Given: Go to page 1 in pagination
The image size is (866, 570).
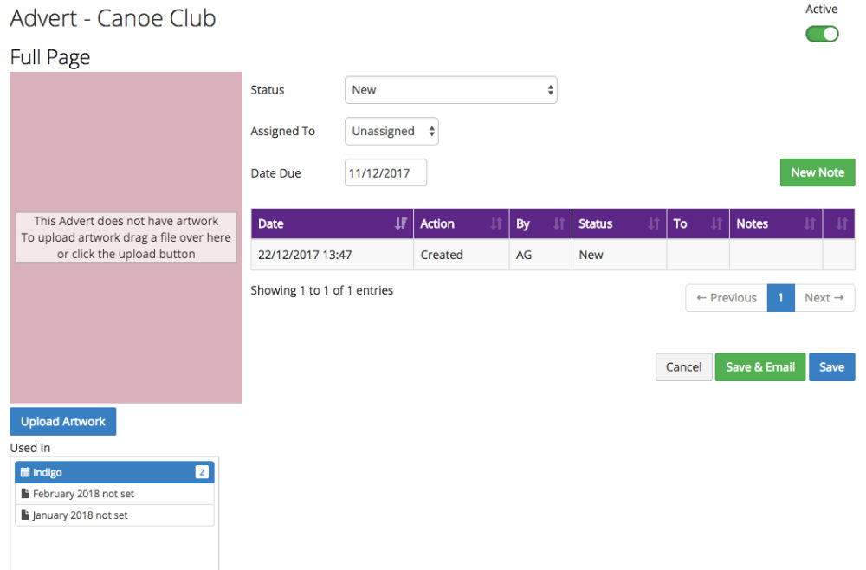Looking at the screenshot, I should (x=780, y=298).
